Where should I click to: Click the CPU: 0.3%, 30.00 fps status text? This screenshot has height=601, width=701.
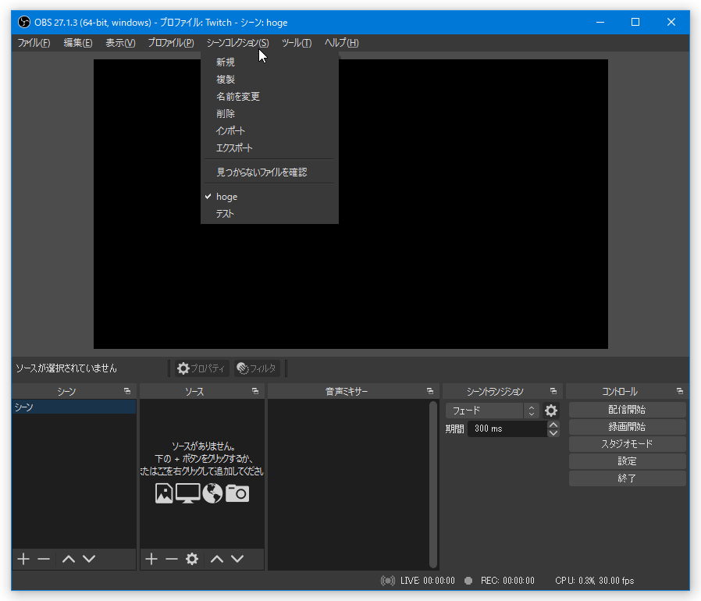(595, 581)
